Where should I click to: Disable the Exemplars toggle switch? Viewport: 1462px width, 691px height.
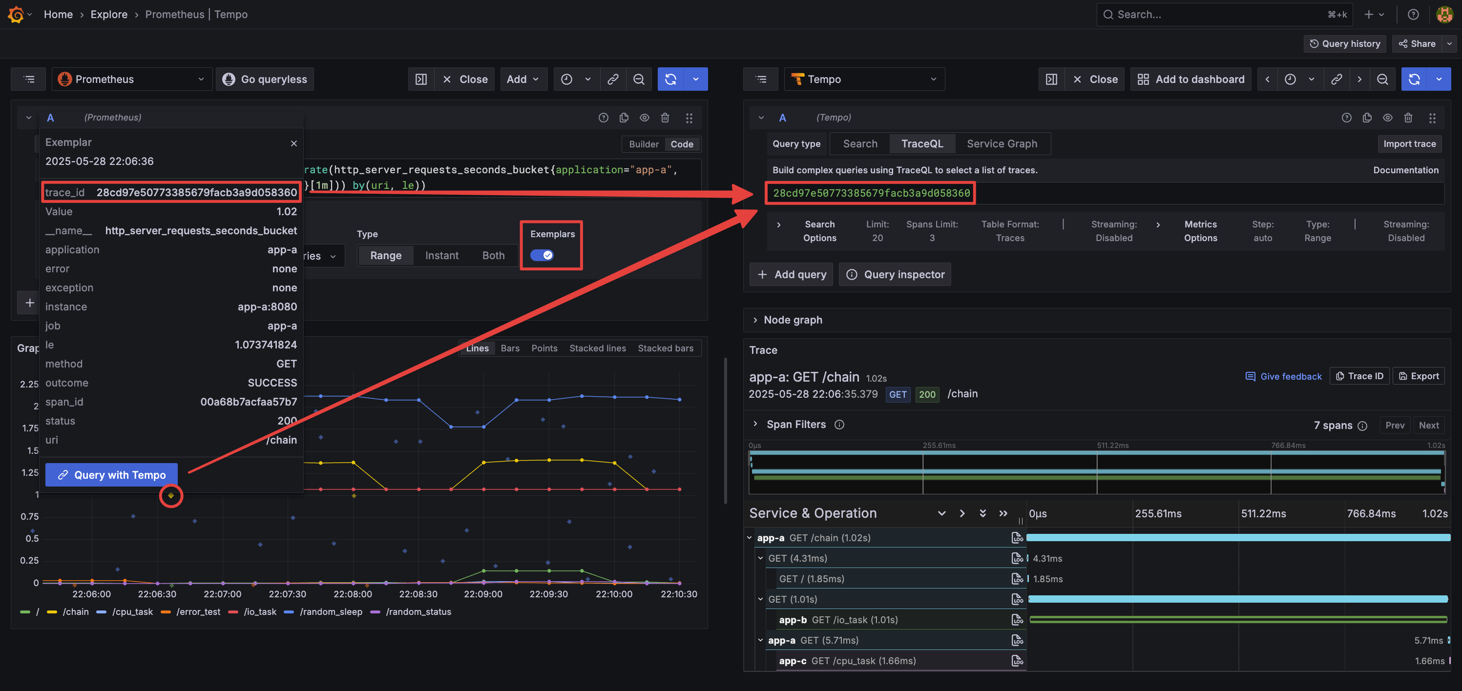coord(542,255)
